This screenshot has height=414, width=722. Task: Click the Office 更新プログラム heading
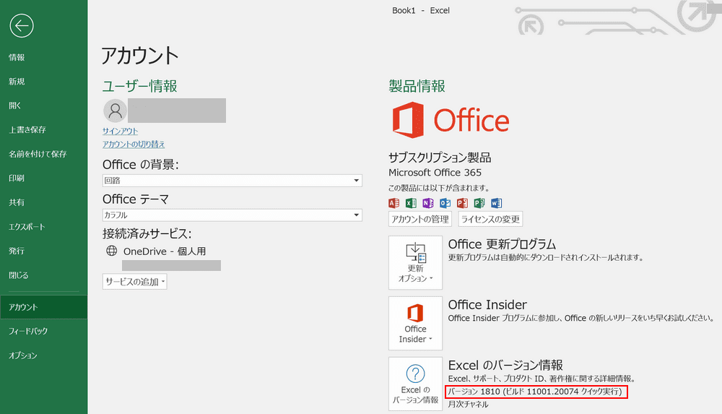coord(502,244)
